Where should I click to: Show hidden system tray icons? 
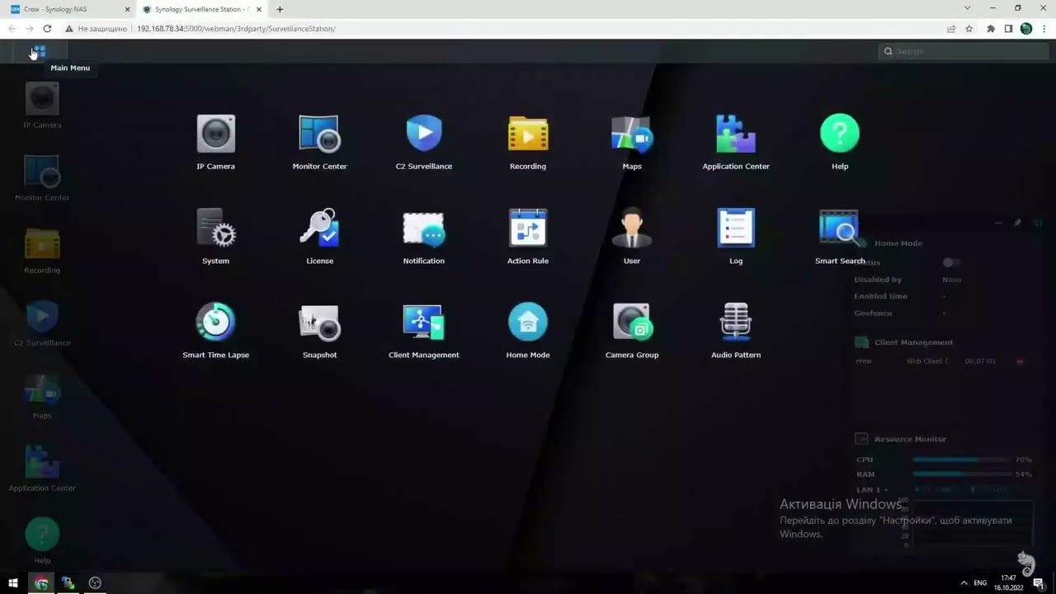[964, 583]
